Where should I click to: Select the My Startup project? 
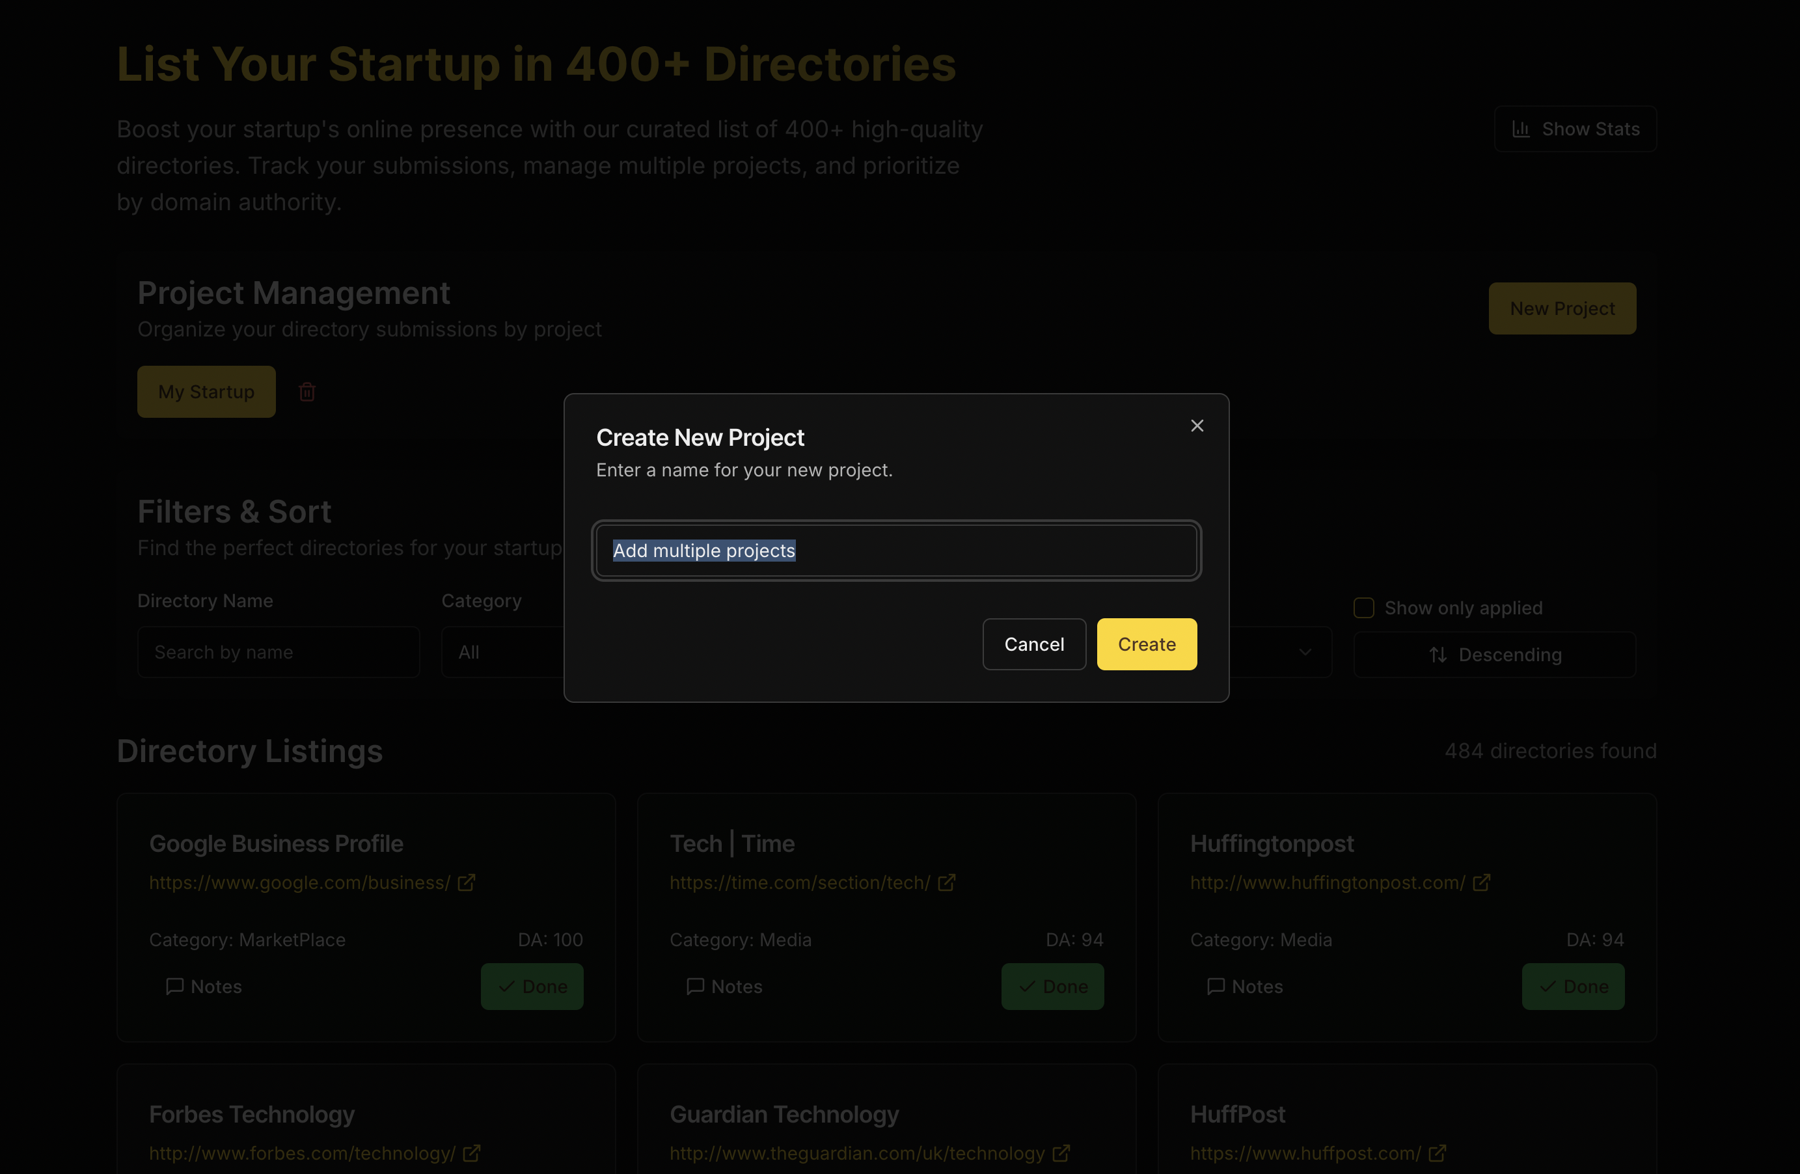[x=206, y=392]
